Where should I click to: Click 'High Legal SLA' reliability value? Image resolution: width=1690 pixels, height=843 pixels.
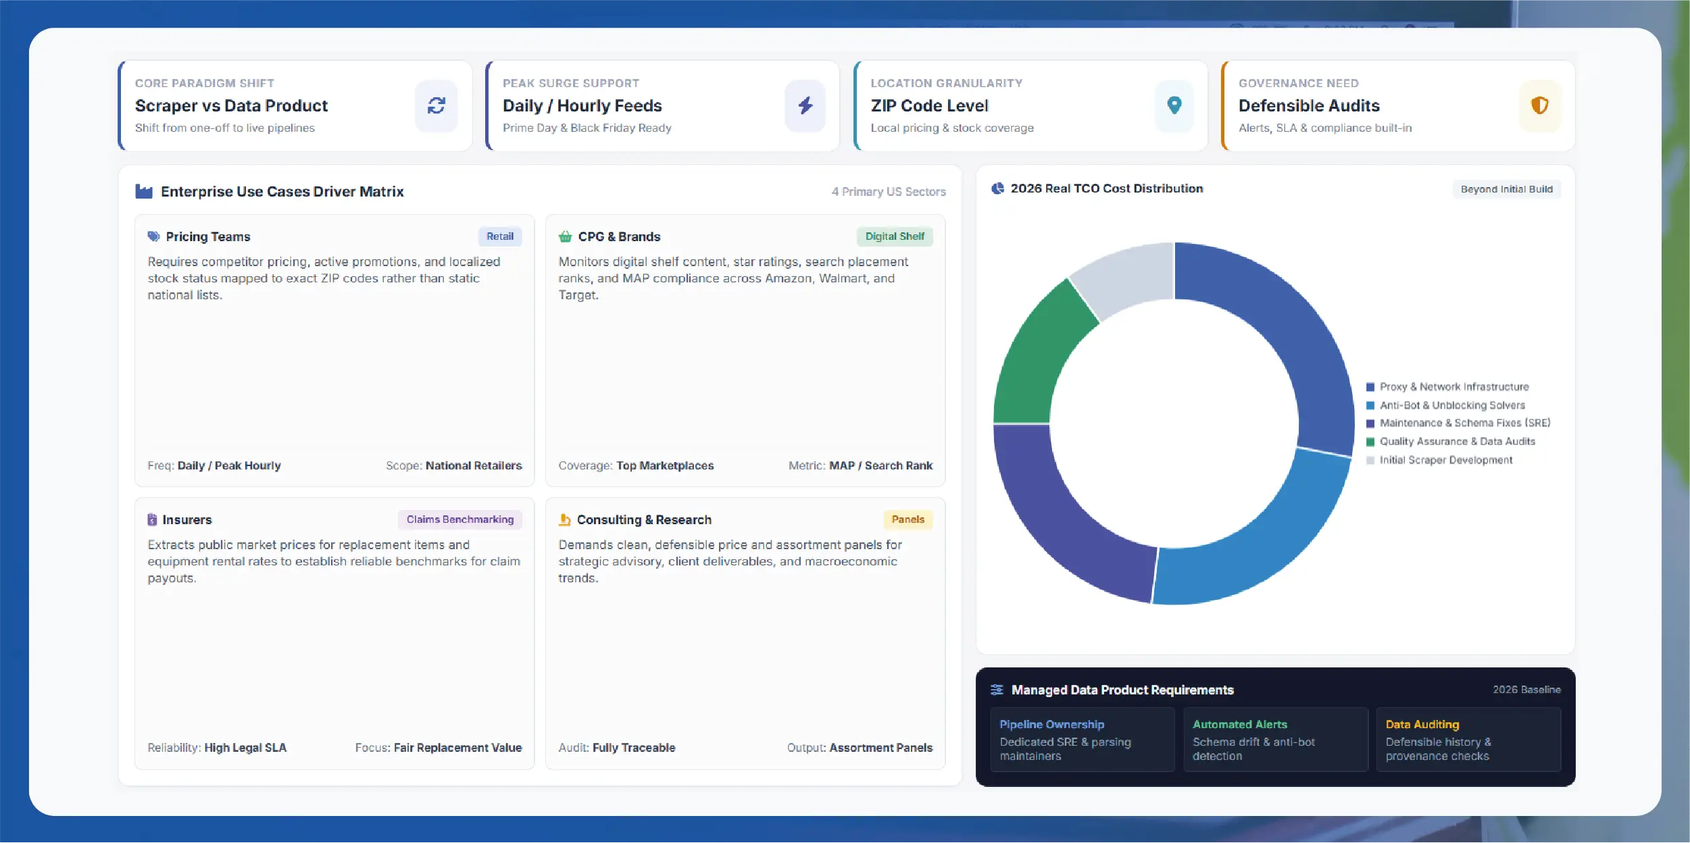(x=245, y=748)
